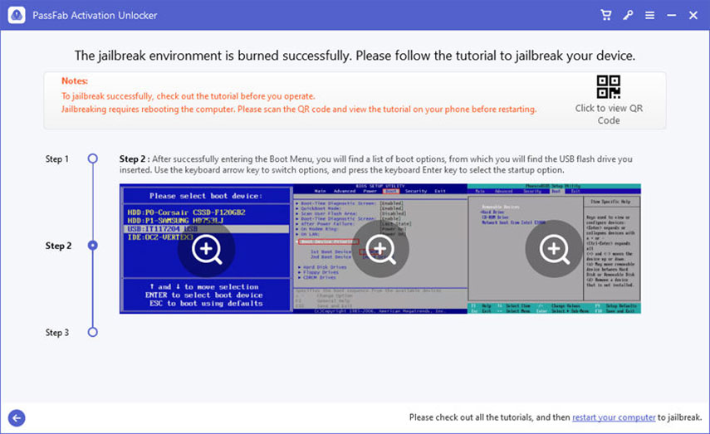Close the PassFab Activation Unlocker window
This screenshot has height=434, width=710.
[693, 15]
